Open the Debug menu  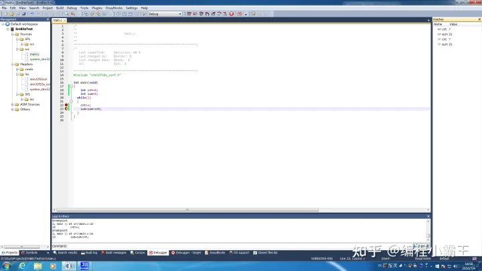[72, 8]
